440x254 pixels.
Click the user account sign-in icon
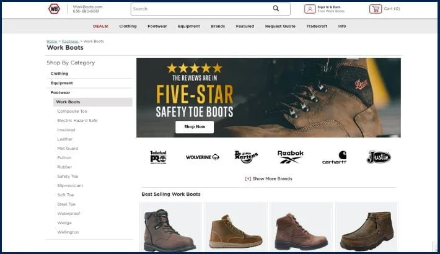(x=310, y=9)
